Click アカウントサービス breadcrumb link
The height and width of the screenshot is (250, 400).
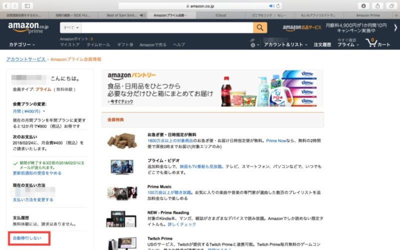tap(26, 59)
